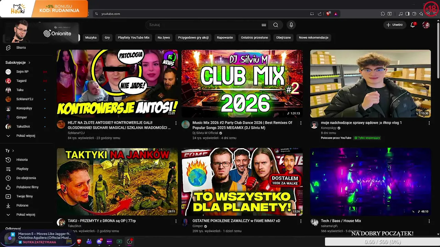Select the Na żywo filter chip

coord(164,38)
